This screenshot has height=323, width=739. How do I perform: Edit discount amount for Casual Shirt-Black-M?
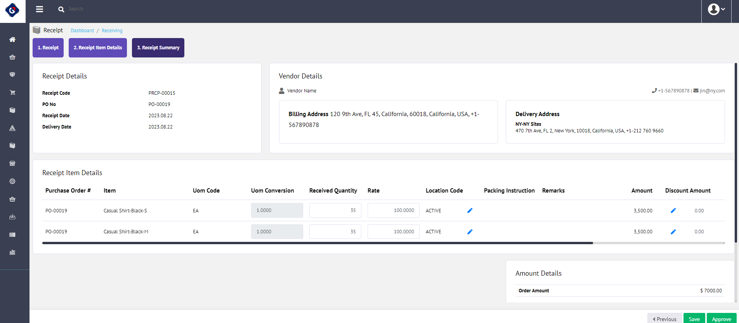click(x=673, y=232)
